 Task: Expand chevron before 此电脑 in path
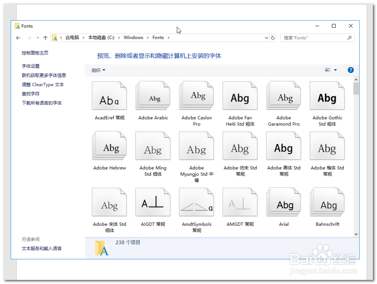pyautogui.click(x=61, y=38)
